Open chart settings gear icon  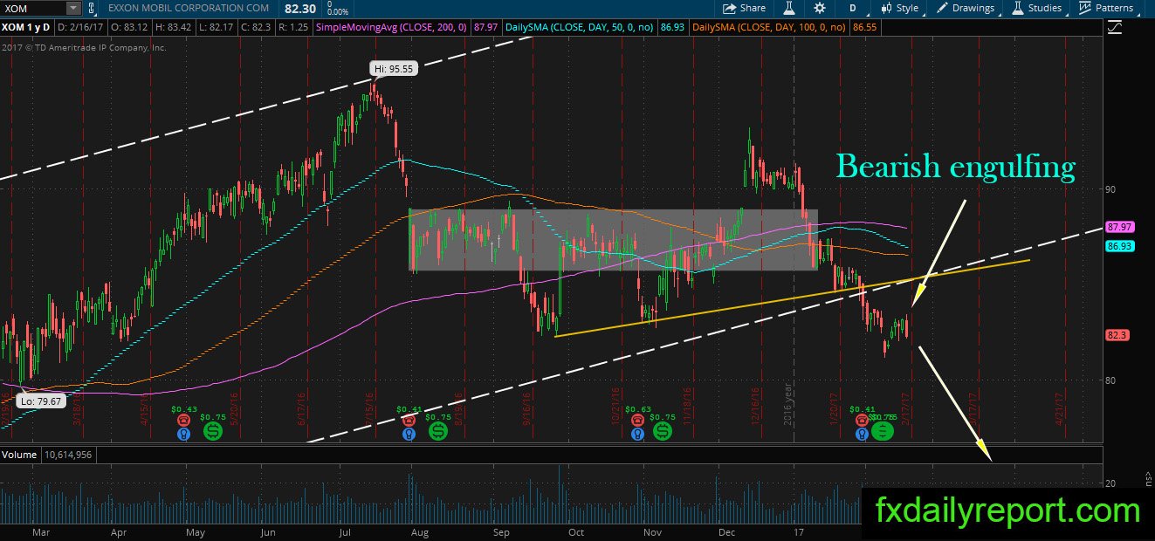tap(820, 9)
